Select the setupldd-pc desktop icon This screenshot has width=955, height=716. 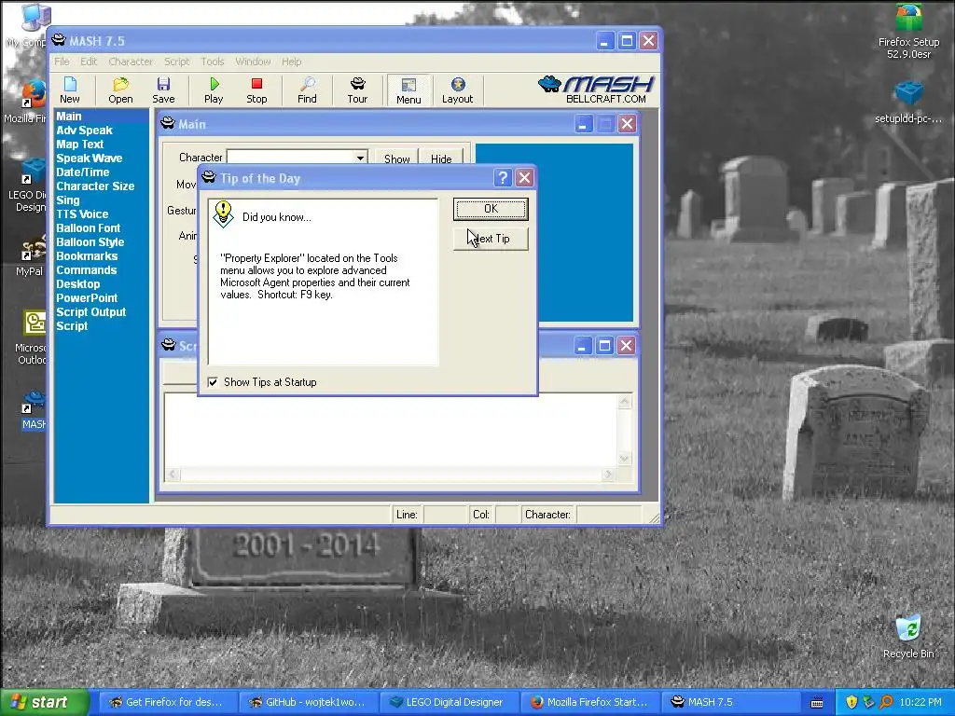pos(908,103)
